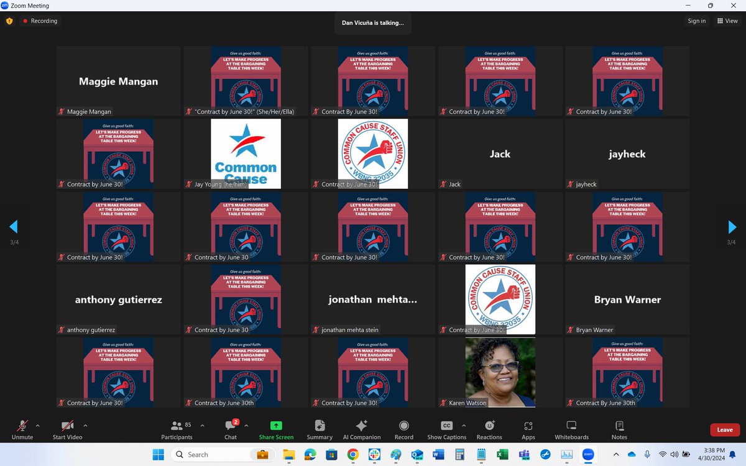Screen dimensions: 746x466
Task: Select jonathan mehta stein's tile
Action: (372, 299)
